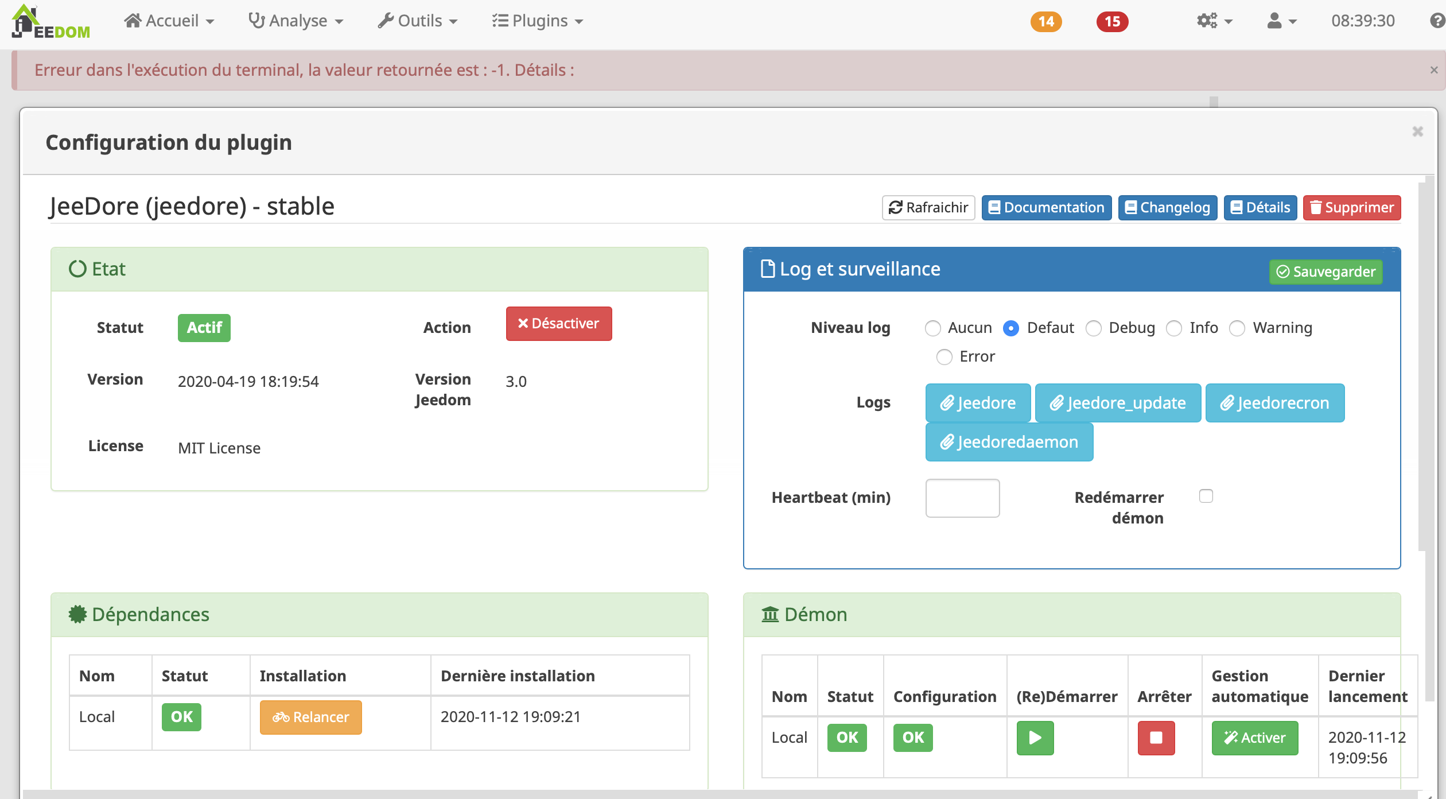Open the red 15 updates badge
This screenshot has height=799, width=1446.
pos(1111,22)
